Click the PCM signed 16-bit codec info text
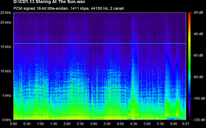 tap(69, 8)
